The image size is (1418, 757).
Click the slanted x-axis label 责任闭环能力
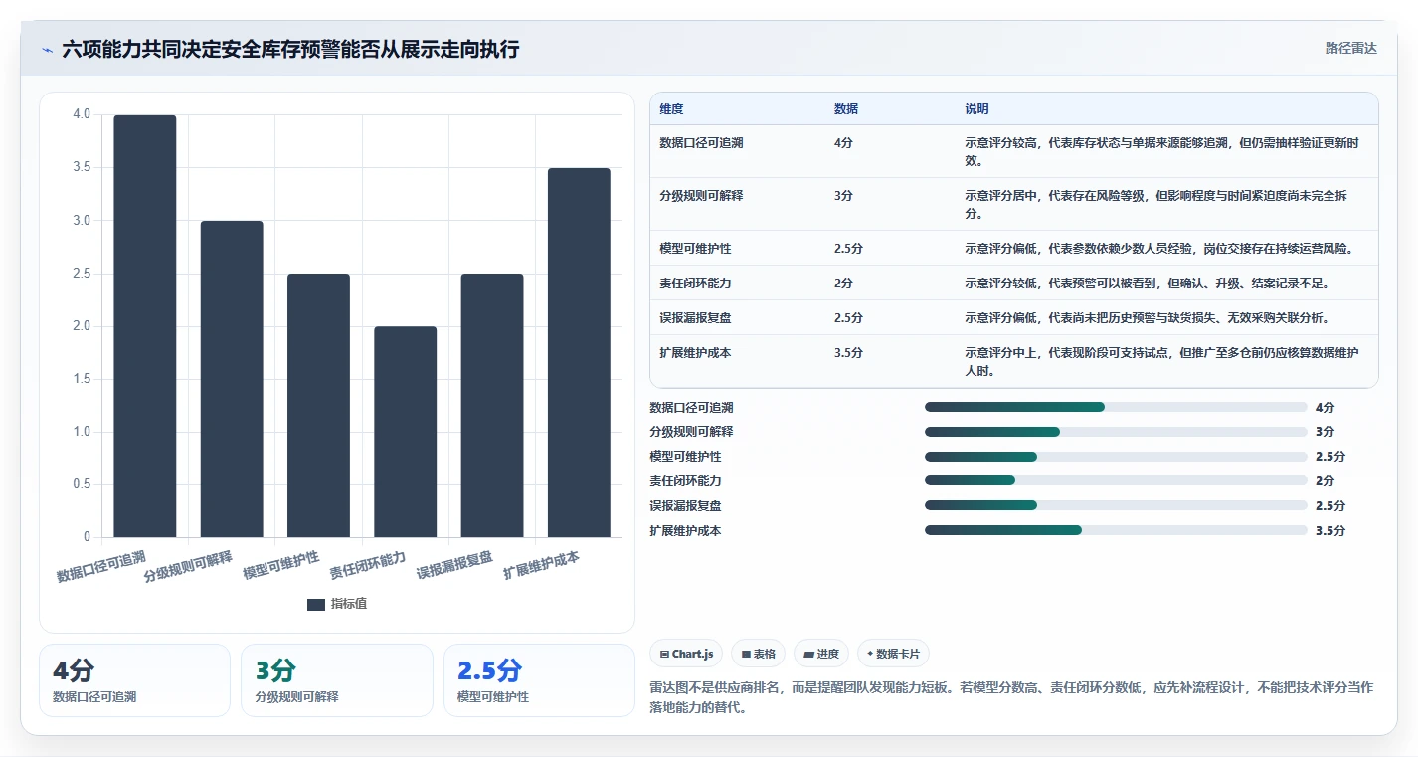368,565
